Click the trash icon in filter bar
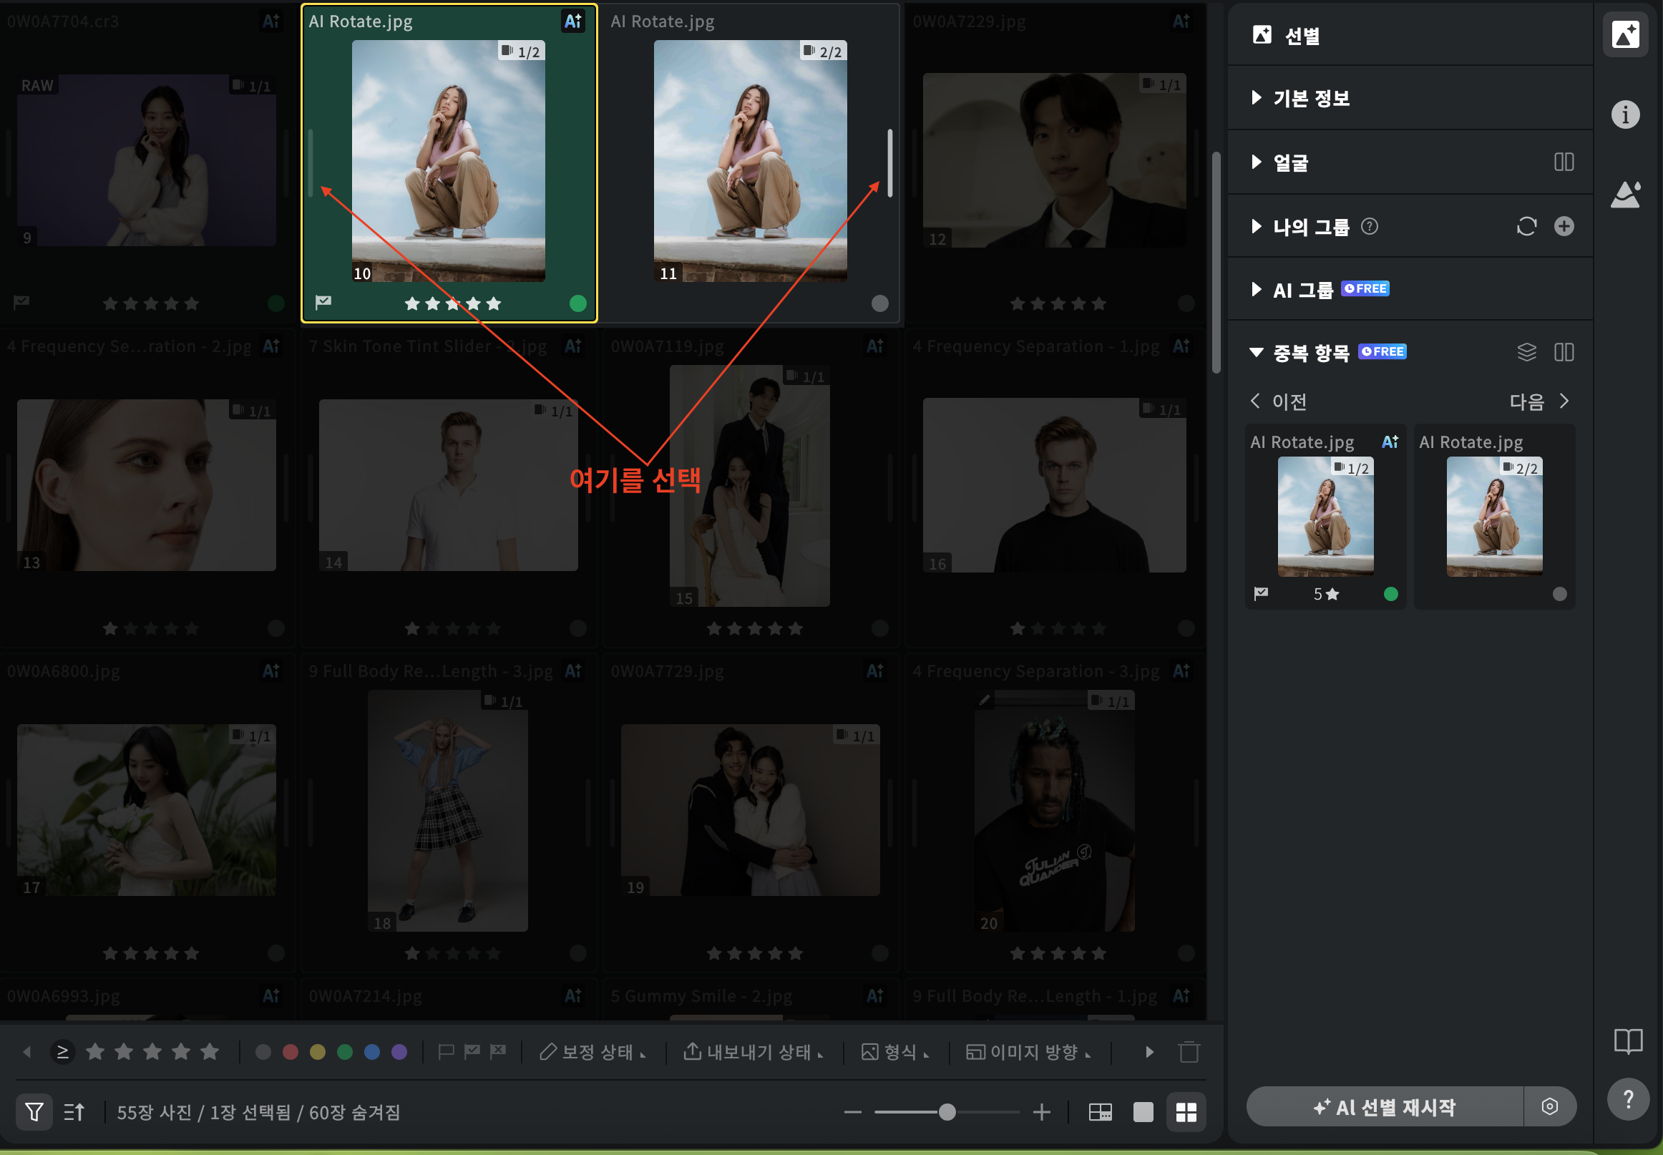Screen dimensions: 1663x1155 1189,1051
